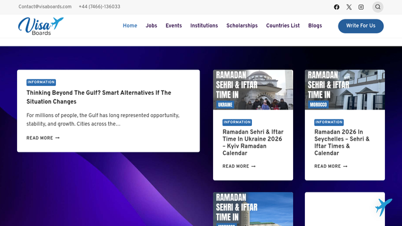402x226 pixels.
Task: Click the Information tag on Ukraine card
Action: click(237, 122)
